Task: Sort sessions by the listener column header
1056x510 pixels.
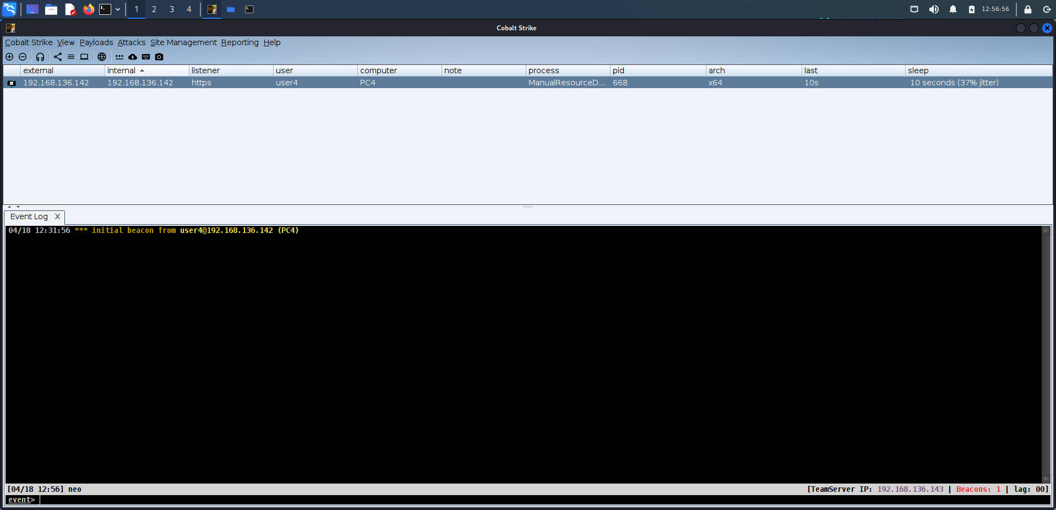Action: tap(231, 70)
